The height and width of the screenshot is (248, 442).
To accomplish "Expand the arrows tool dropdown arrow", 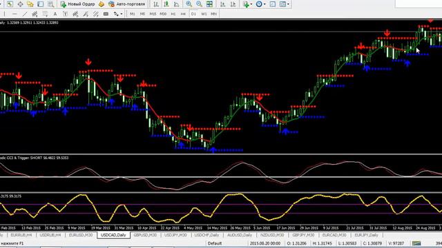I will (x=122, y=14).
